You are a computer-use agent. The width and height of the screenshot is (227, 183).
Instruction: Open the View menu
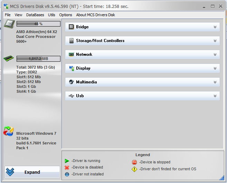click(x=18, y=15)
